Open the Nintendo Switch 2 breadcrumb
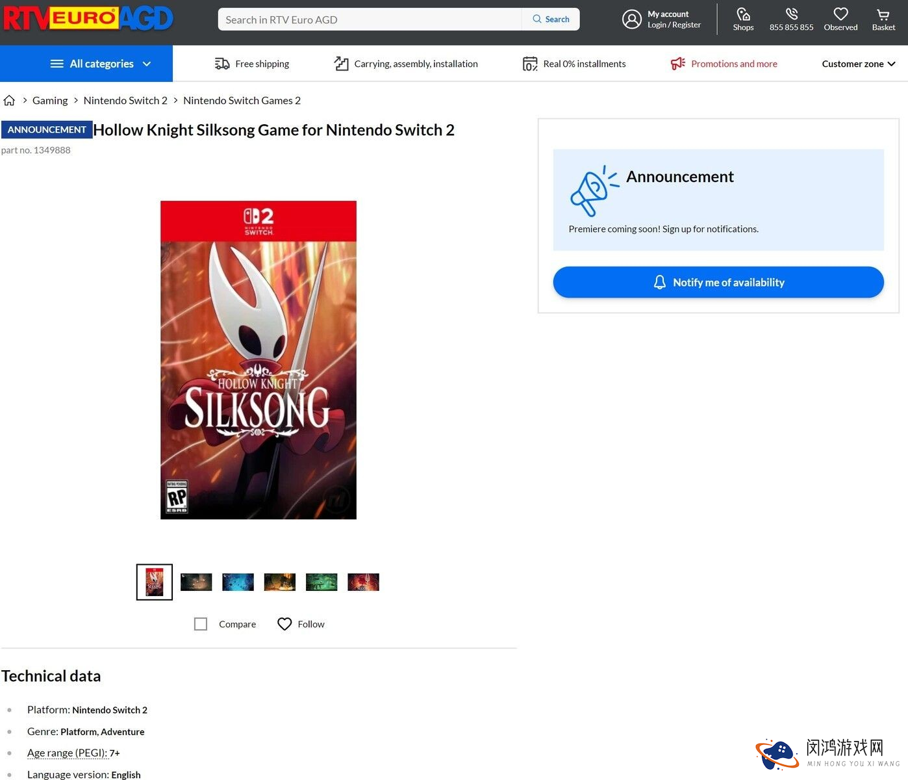This screenshot has width=908, height=780. pyautogui.click(x=125, y=100)
